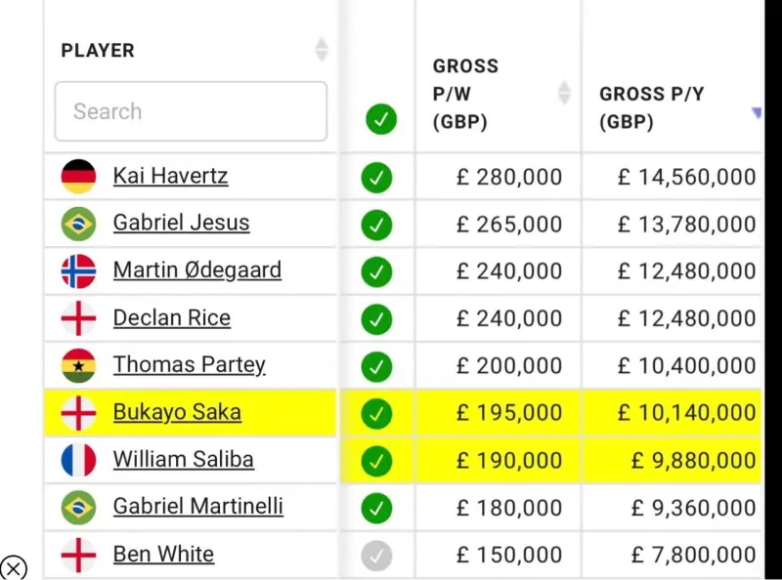Image resolution: width=782 pixels, height=580 pixels.
Task: Focus the player Search field
Action: [191, 111]
